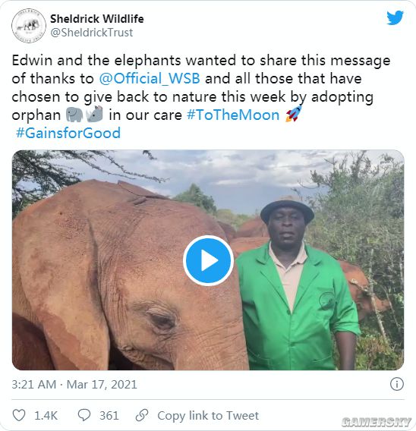Open the @Official_WSB mention
Screen dimensions: 416x431
pos(150,79)
